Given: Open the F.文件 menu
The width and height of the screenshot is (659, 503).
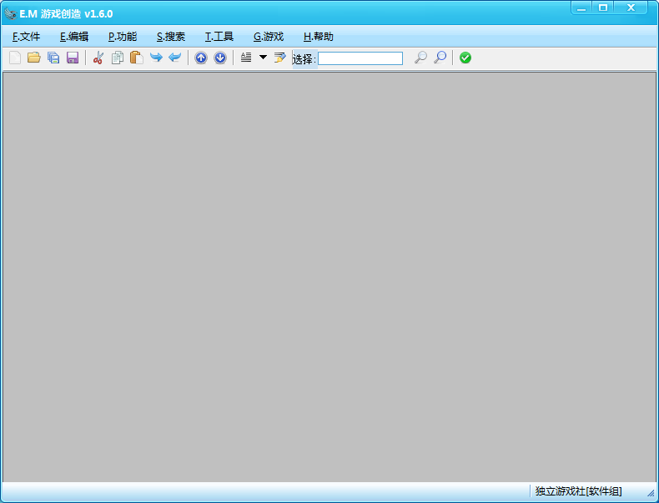Looking at the screenshot, I should (27, 37).
